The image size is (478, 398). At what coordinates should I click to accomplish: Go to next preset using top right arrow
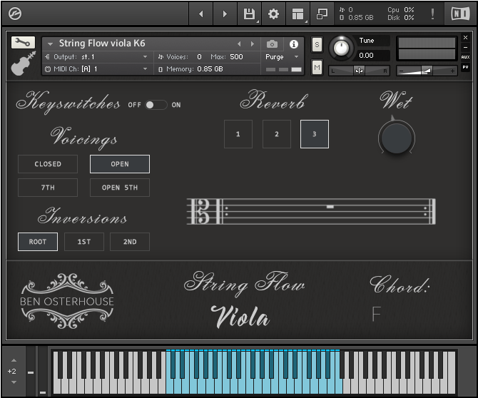coord(225,14)
